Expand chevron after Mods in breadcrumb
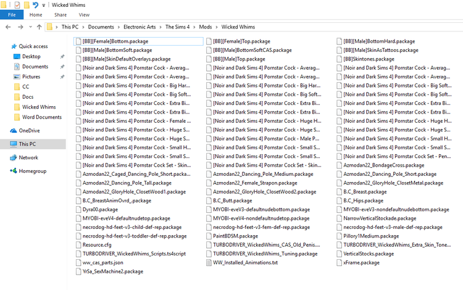Screen dimensions: 463x290 pos(217,27)
